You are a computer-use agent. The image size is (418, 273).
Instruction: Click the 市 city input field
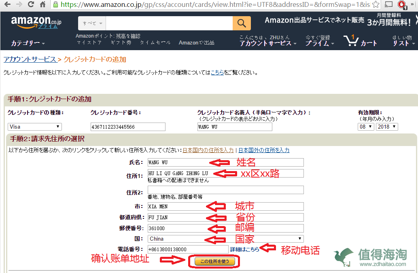(x=225, y=206)
